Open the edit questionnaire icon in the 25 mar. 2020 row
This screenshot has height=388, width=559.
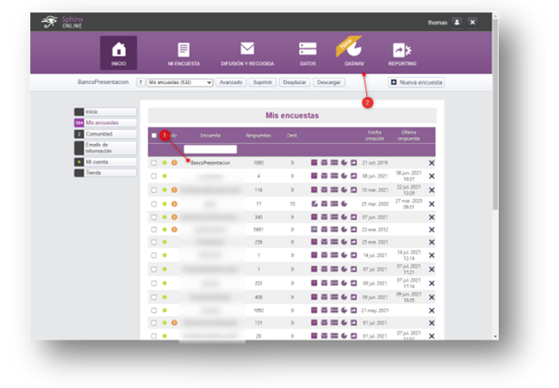pyautogui.click(x=314, y=204)
